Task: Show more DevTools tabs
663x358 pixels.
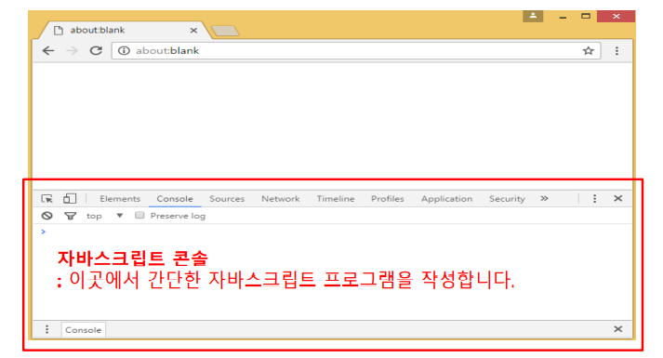Action: (544, 198)
